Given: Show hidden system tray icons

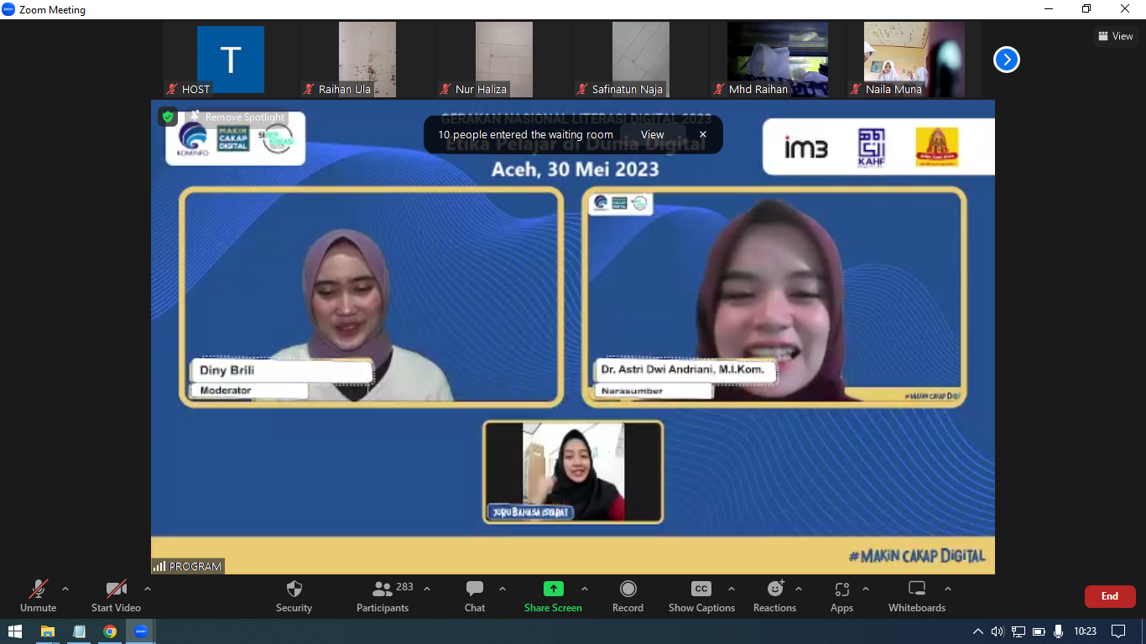Looking at the screenshot, I should 977,631.
